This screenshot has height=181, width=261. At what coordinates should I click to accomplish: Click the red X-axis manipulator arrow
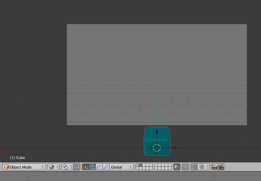click(x=175, y=148)
